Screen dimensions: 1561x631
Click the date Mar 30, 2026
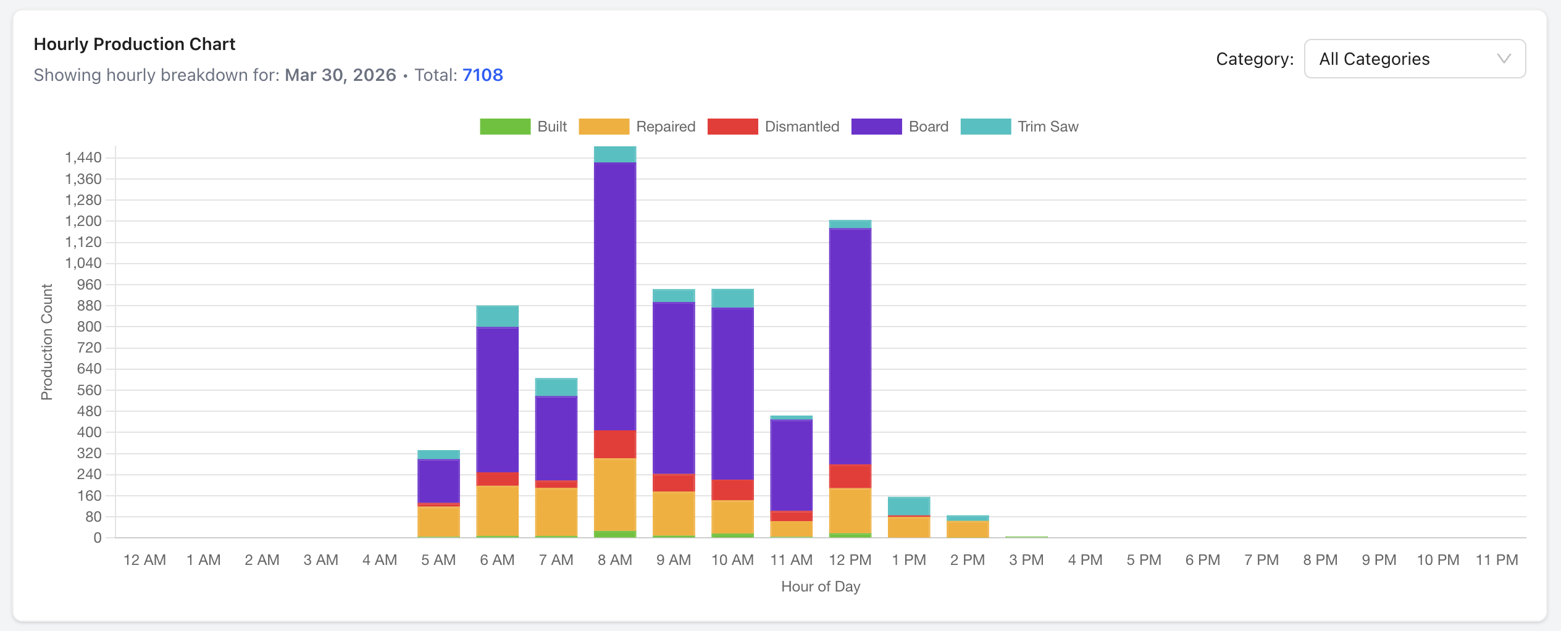tap(340, 75)
